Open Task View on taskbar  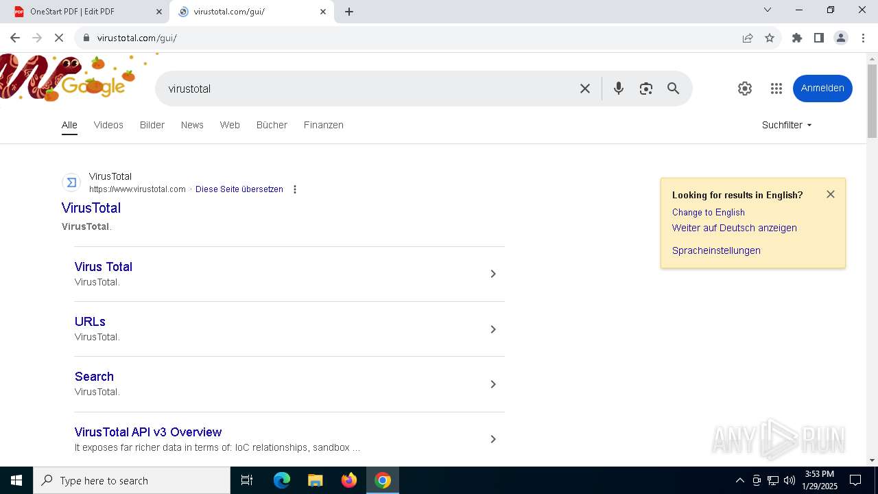tap(247, 480)
